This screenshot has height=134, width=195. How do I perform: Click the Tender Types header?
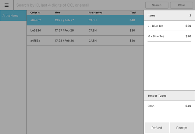point(157,96)
